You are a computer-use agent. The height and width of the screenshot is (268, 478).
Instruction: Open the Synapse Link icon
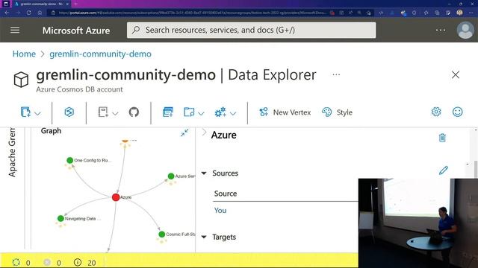(x=69, y=112)
